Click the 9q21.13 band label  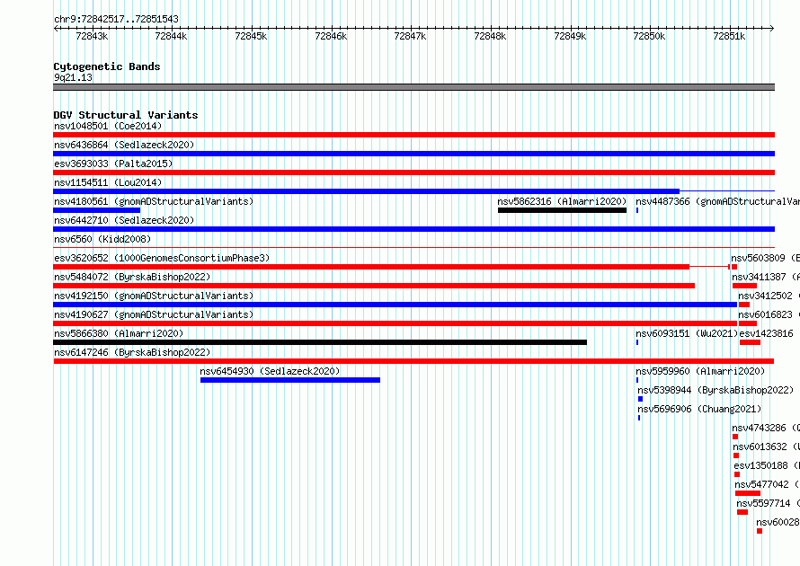click(73, 77)
